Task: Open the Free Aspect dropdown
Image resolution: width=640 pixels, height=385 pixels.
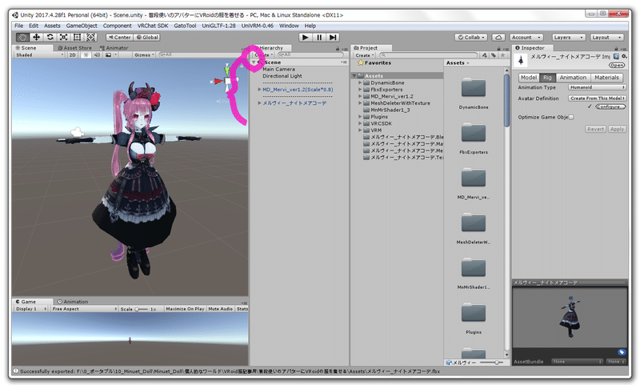Action: [84, 309]
